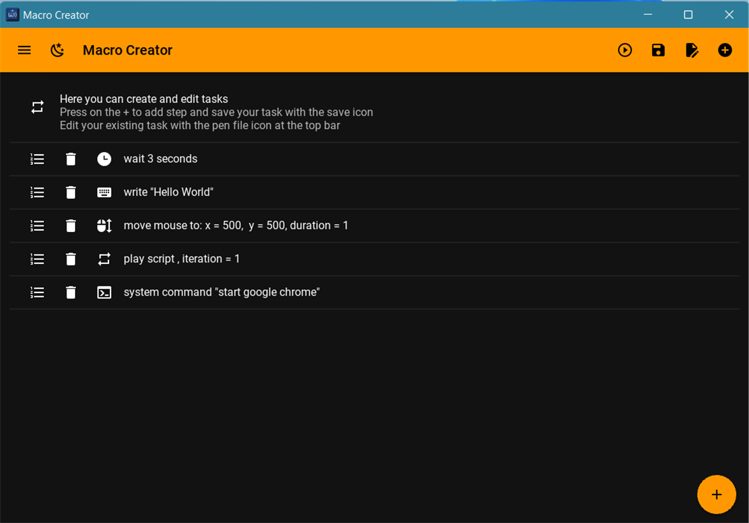
Task: Delete the 'system command' step
Action: point(71,292)
